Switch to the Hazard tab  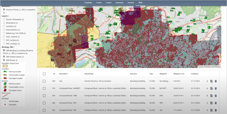131,2
